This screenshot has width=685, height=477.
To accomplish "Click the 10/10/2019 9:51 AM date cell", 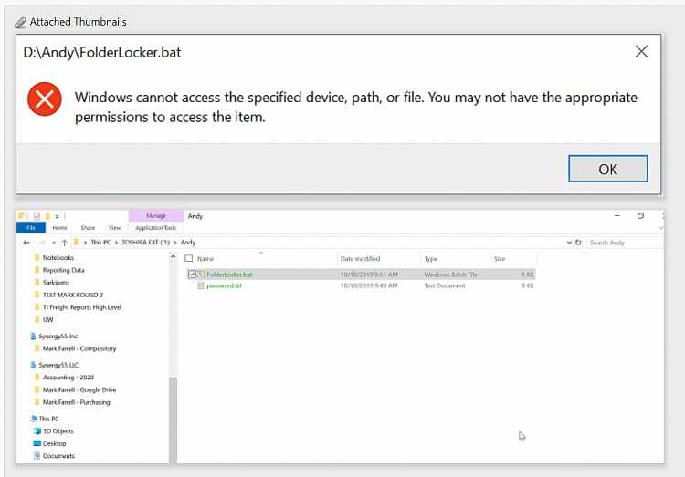I will pos(369,275).
